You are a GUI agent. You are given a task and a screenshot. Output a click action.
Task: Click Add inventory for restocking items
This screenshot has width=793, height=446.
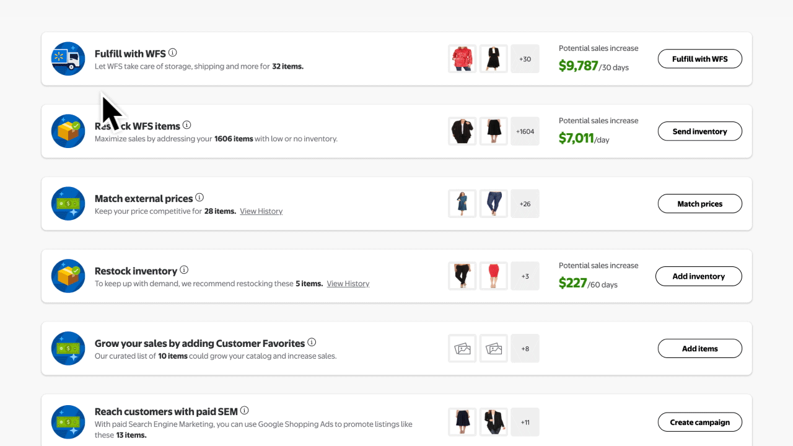point(698,276)
